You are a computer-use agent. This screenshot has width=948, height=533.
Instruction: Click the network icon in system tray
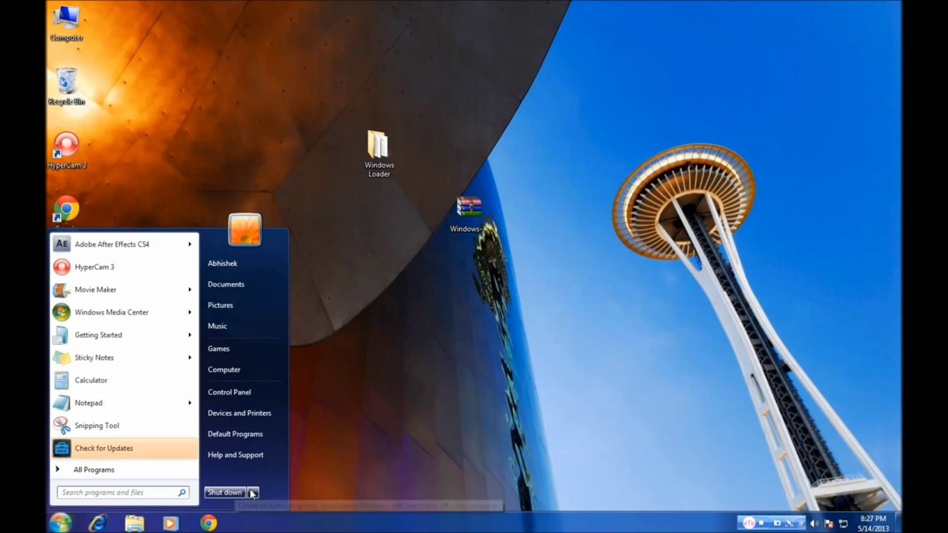point(843,524)
